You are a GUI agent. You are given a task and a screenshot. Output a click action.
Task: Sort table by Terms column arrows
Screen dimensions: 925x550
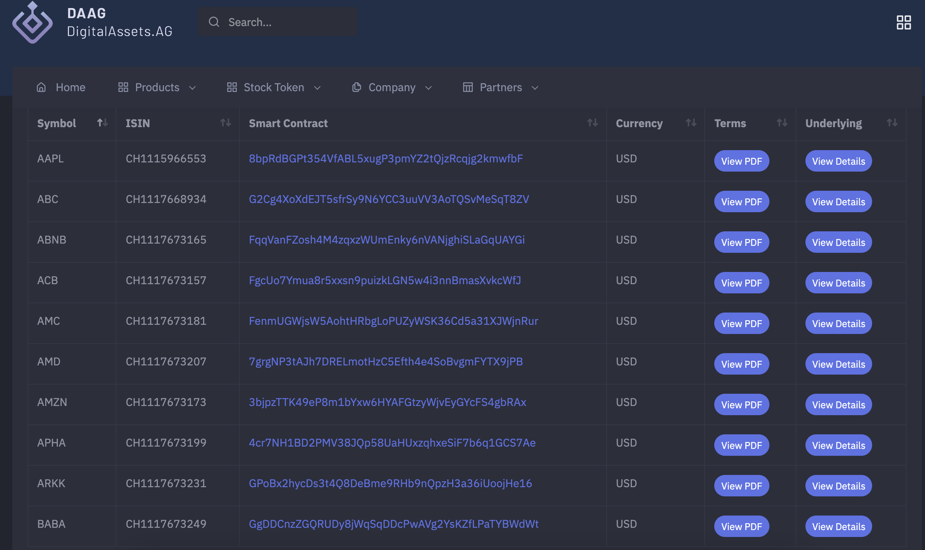pos(782,123)
